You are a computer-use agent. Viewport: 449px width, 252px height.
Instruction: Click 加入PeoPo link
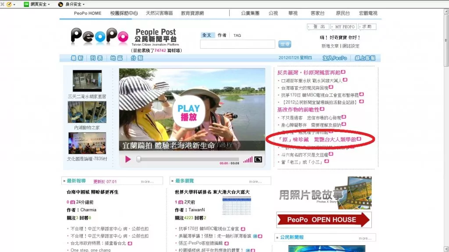[335, 58]
